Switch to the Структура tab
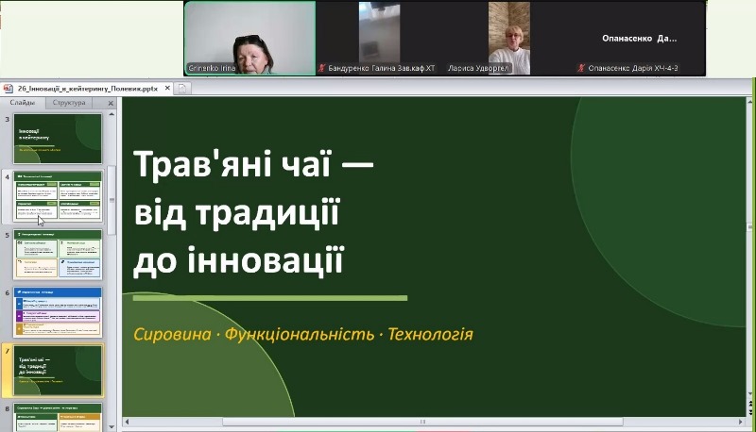Image resolution: width=756 pixels, height=432 pixels. pos(69,103)
